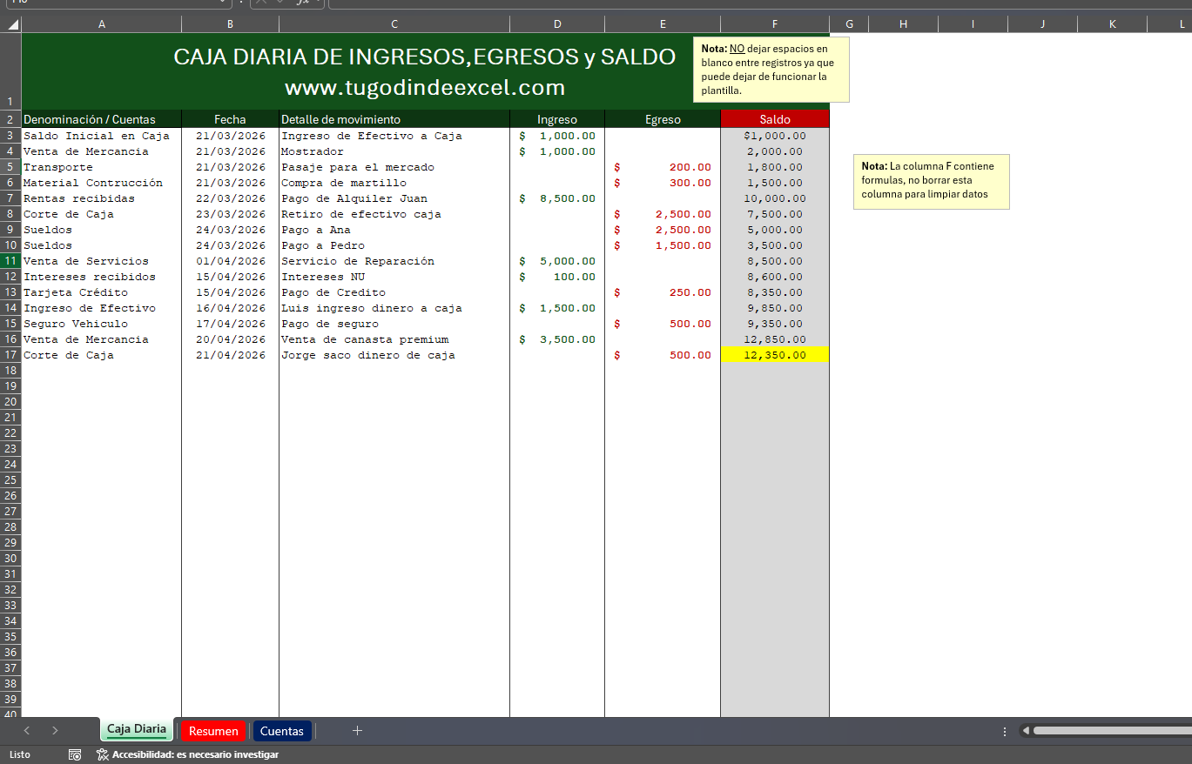The image size is (1192, 764).
Task: Select row 25 header
Action: point(10,480)
